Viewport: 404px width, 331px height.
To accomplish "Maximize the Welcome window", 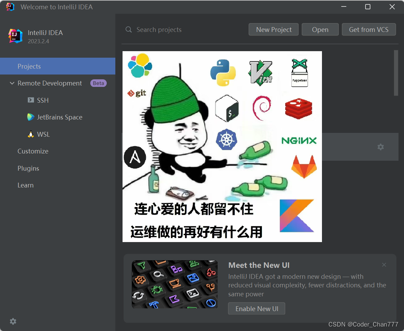I will click(368, 7).
